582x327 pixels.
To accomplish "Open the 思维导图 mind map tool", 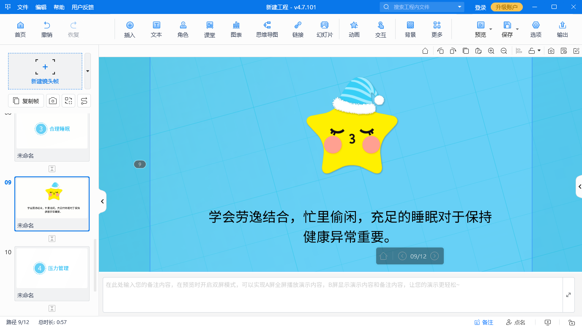I will pyautogui.click(x=267, y=29).
